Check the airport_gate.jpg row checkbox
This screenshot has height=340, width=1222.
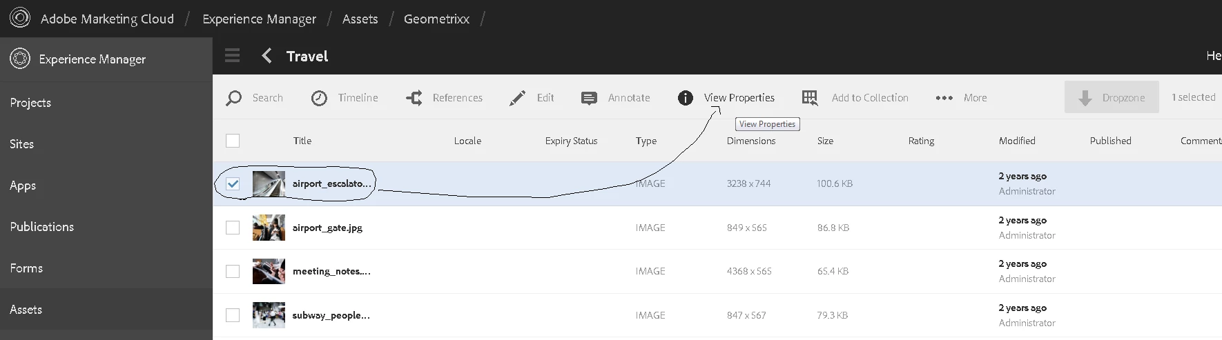coord(233,228)
